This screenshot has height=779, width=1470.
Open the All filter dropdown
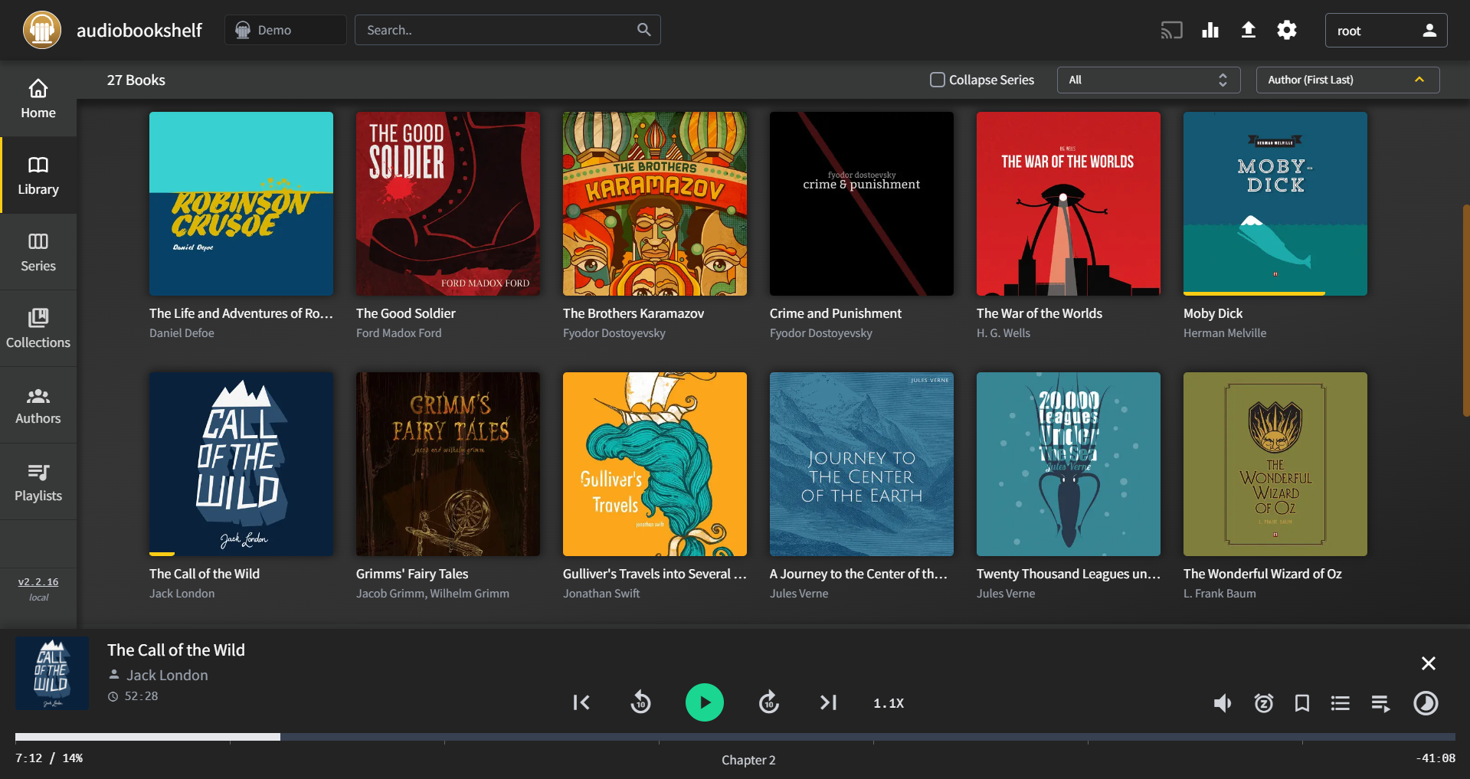click(1148, 79)
